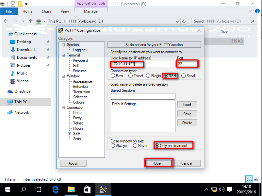Open the address bar history dropdown
Screen dimensions: 262x196
pyautogui.click(x=177, y=21)
